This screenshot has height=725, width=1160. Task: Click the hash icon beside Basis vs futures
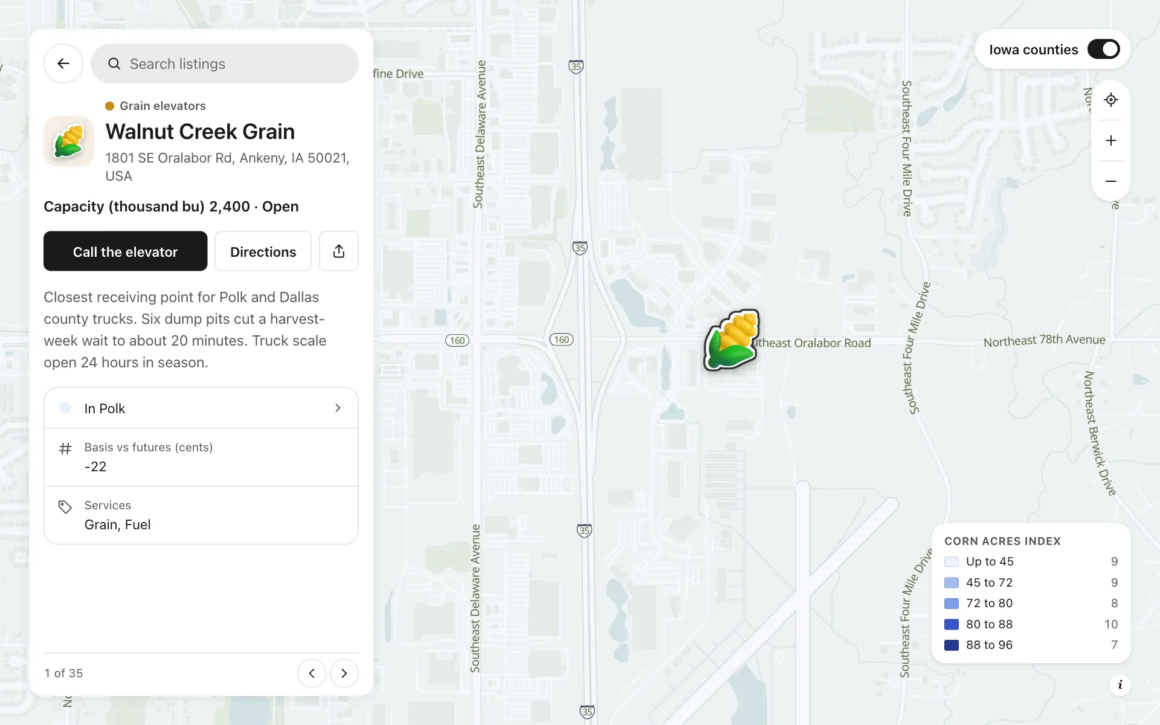pyautogui.click(x=65, y=448)
